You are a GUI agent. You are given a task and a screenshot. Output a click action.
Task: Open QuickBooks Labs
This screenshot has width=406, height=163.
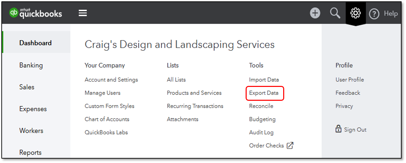click(x=106, y=132)
